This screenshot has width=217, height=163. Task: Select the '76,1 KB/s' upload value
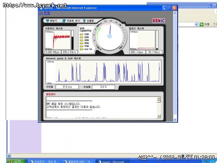[x=154, y=52]
